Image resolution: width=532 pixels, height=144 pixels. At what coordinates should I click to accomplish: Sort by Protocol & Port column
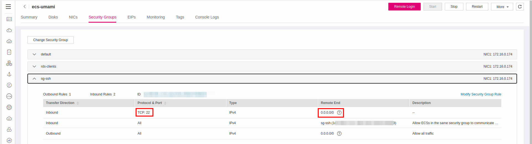pyautogui.click(x=165, y=103)
